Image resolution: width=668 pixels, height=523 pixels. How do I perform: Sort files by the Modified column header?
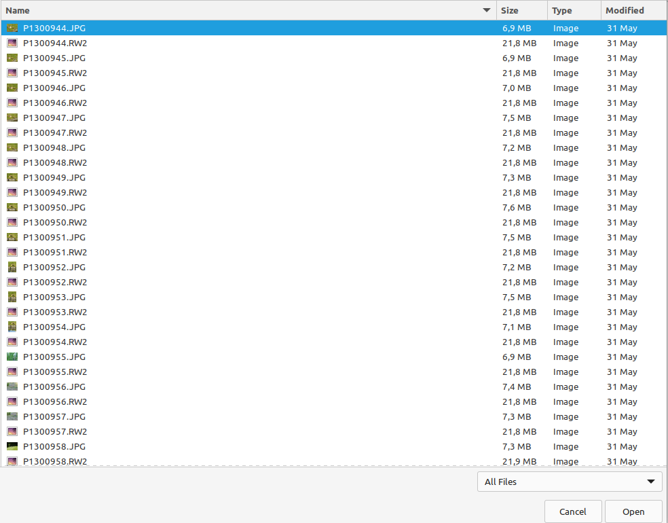pyautogui.click(x=634, y=10)
